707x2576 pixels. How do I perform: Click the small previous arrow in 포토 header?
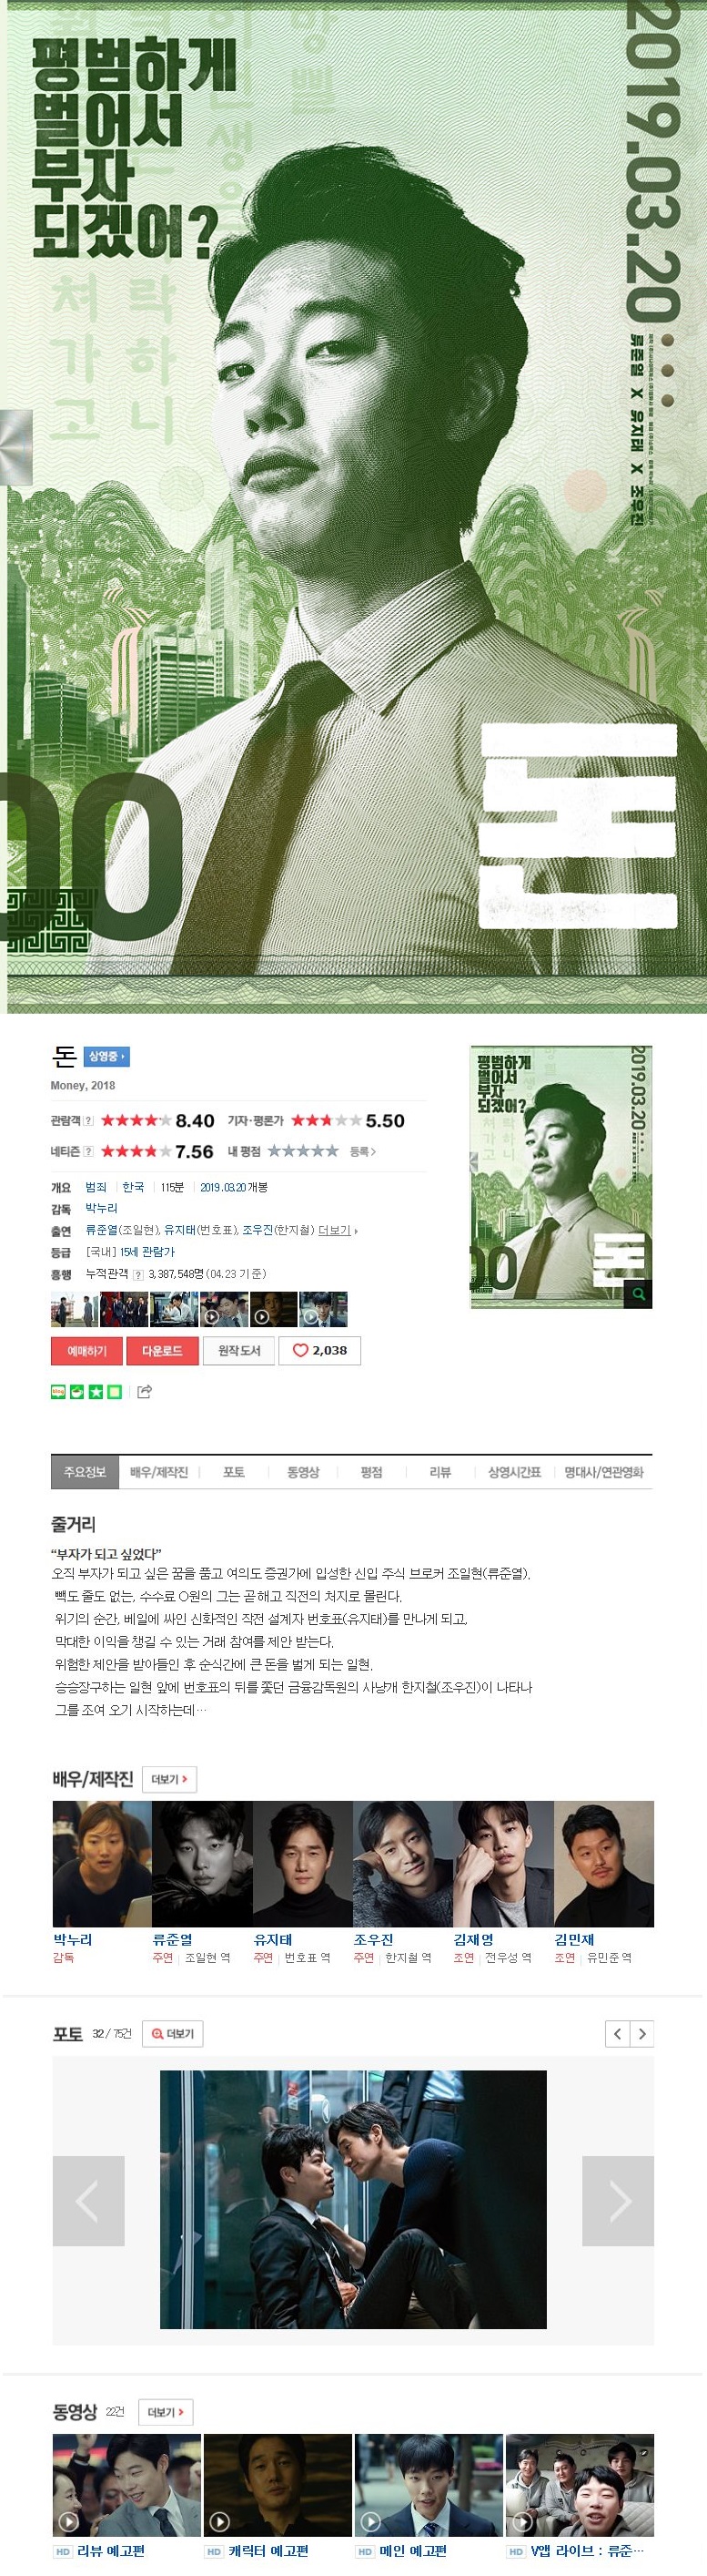(x=617, y=2033)
